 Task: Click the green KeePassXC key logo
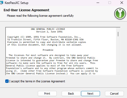pos(120,14)
